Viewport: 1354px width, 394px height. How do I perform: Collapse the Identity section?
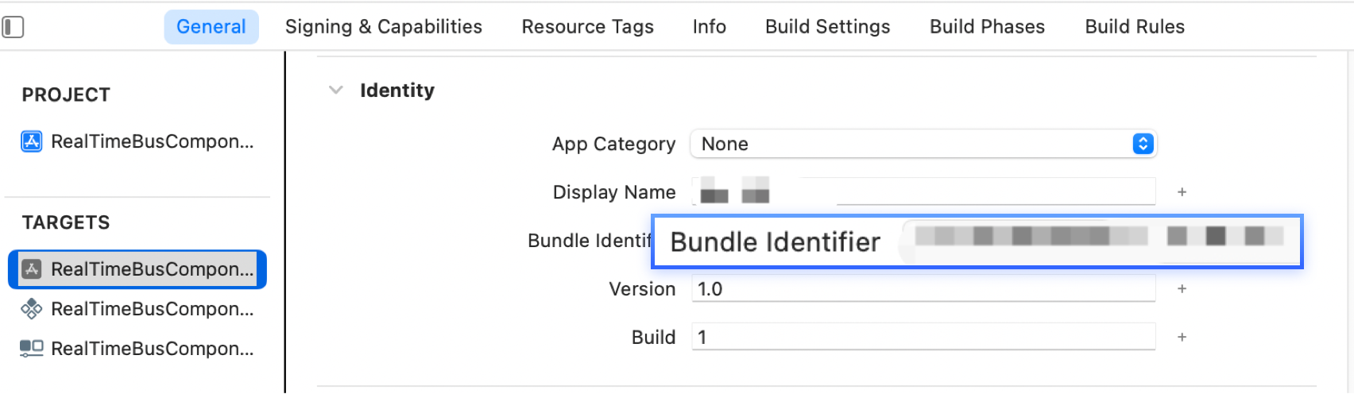click(336, 91)
